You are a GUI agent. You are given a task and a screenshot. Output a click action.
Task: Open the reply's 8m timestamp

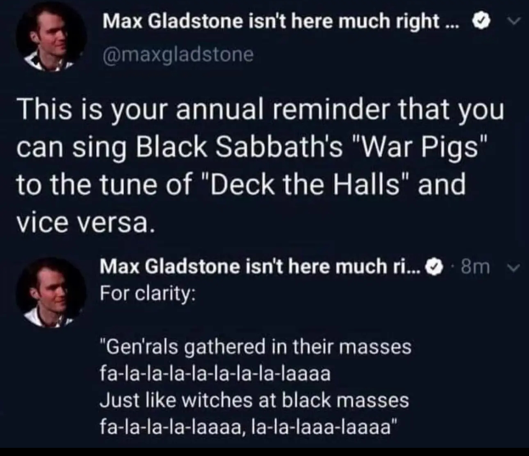tap(475, 267)
